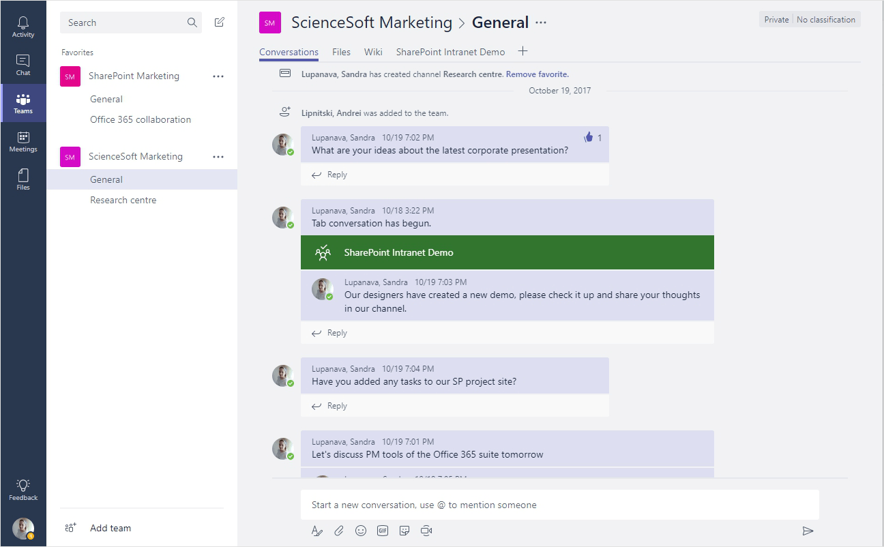884x547 pixels.
Task: Open options for SharePoint Marketing team
Action: point(218,76)
